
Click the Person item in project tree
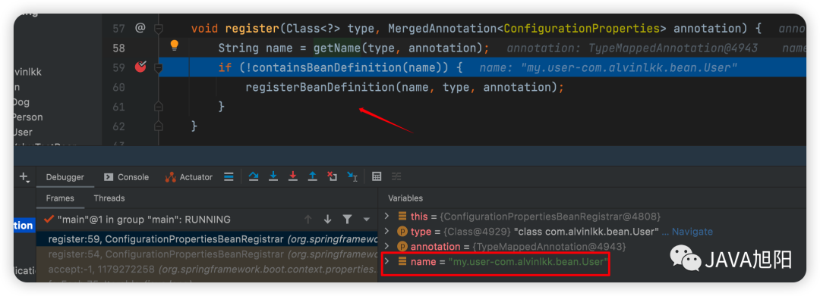tap(28, 117)
